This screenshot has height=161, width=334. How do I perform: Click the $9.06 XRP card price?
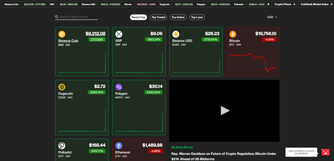(x=156, y=34)
